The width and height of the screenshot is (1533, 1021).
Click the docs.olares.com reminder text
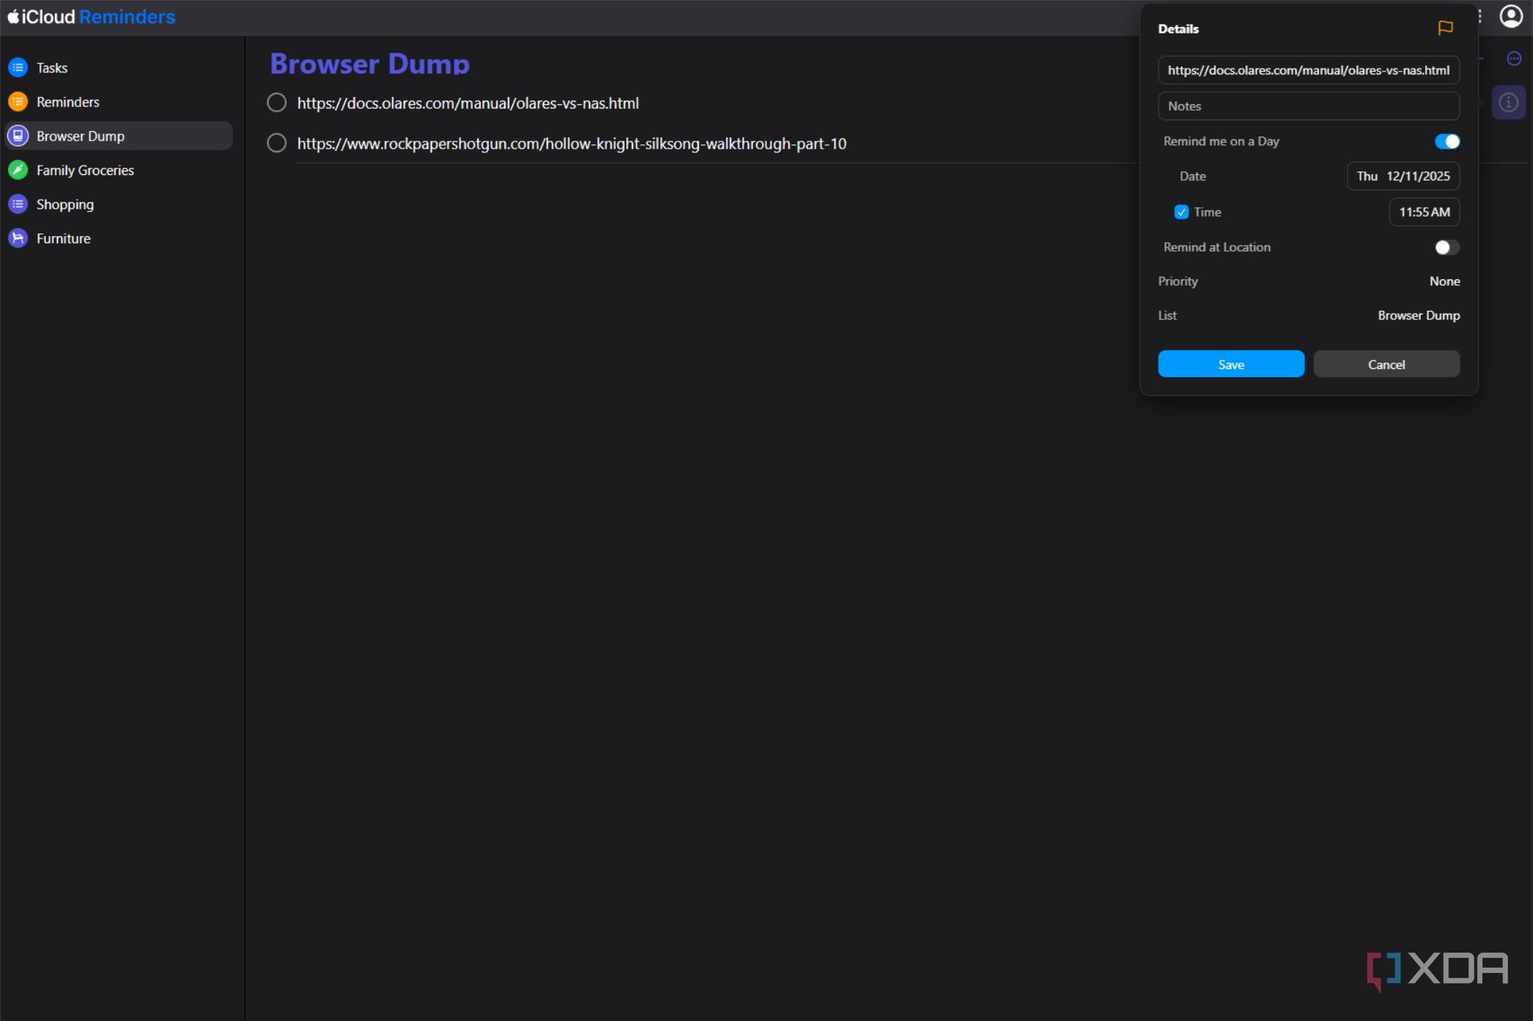[x=468, y=104]
